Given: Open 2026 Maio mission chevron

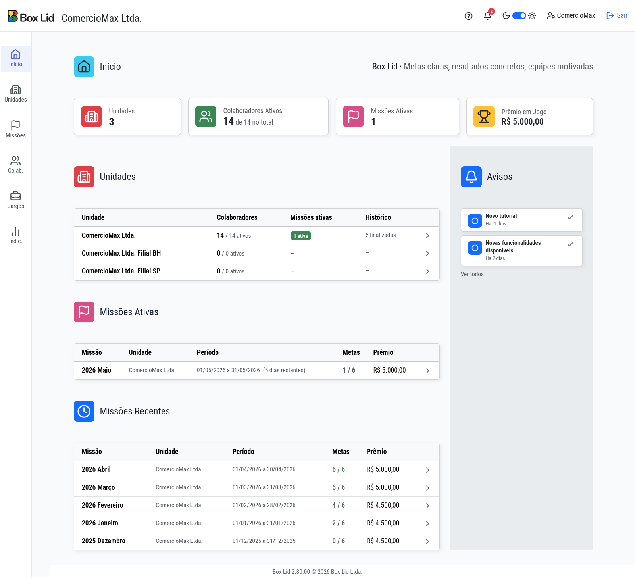Looking at the screenshot, I should pos(427,371).
